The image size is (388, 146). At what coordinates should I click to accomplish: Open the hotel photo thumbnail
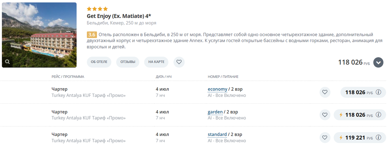[39, 35]
